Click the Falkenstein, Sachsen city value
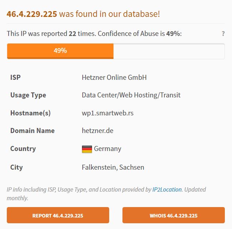The width and height of the screenshot is (232, 229). tap(113, 167)
